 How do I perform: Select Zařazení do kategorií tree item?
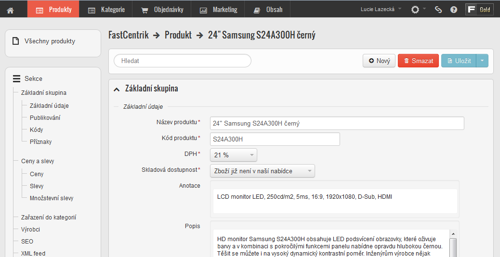[49, 217]
